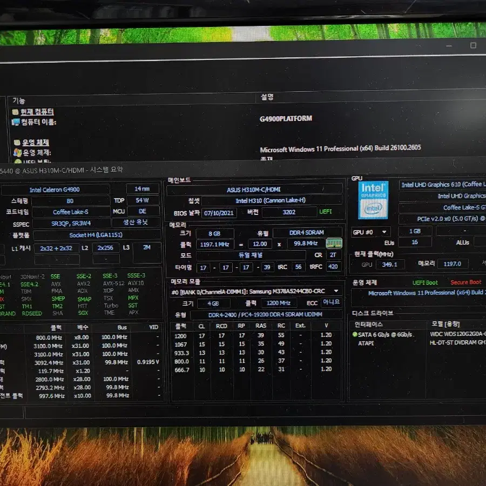Select the 1067 row in memory timing table
This screenshot has height=486, width=486.
(256, 344)
